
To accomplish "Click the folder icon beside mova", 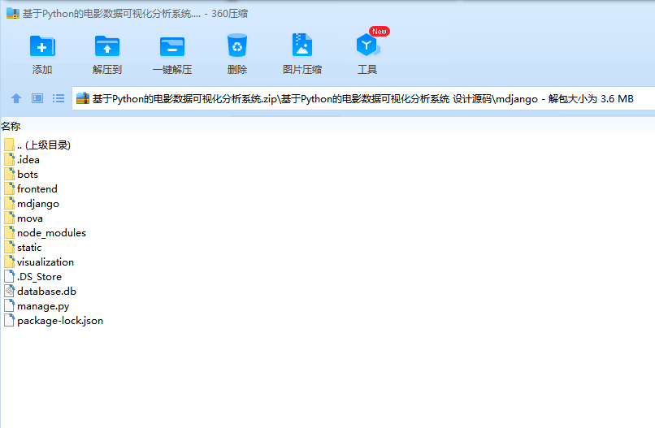I will click(9, 218).
